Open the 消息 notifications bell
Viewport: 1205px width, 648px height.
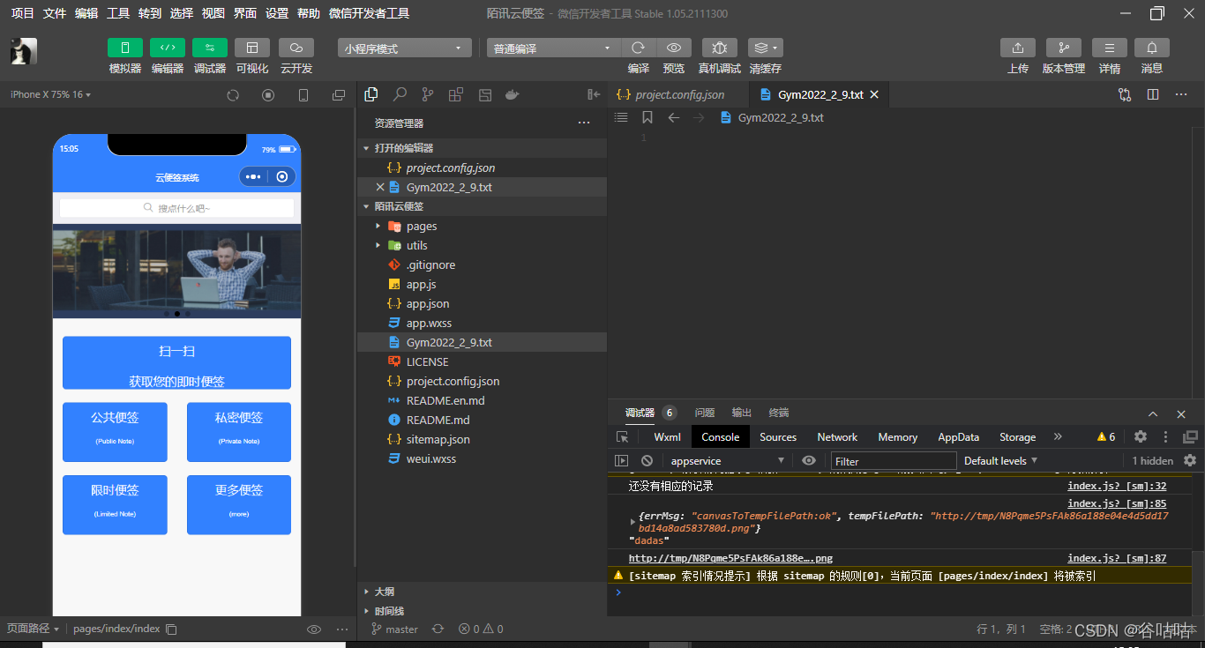[x=1152, y=48]
